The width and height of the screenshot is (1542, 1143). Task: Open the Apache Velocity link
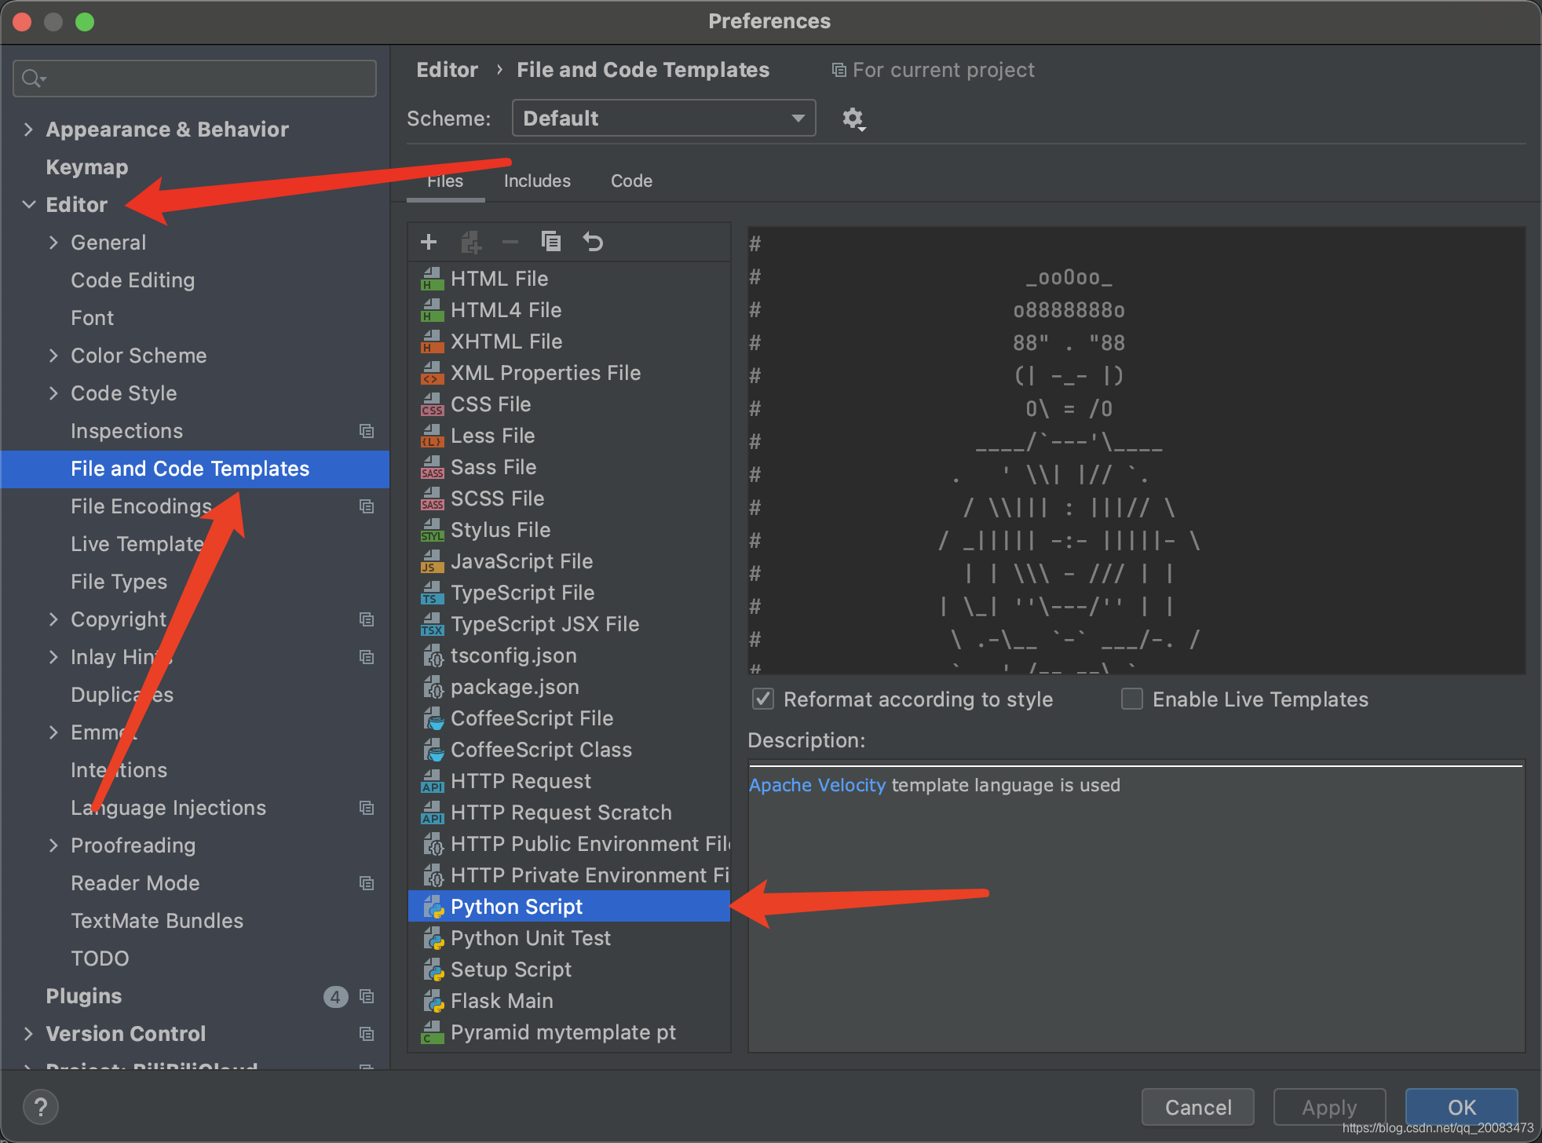tap(817, 785)
